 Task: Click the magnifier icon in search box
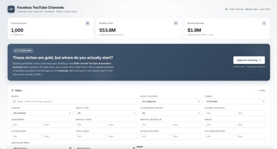(14, 101)
